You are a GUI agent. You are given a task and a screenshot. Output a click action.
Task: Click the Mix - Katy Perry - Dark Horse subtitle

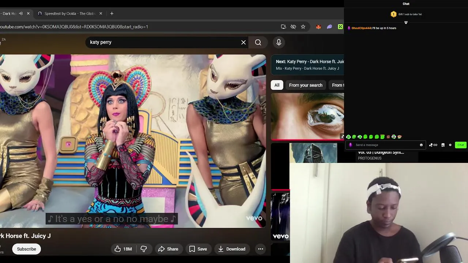[307, 68]
